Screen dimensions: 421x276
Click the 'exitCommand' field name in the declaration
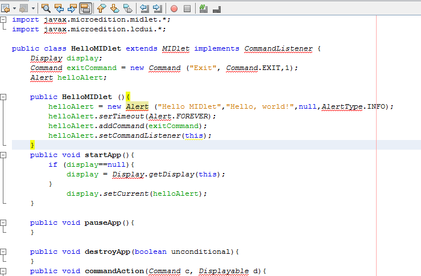(92, 68)
